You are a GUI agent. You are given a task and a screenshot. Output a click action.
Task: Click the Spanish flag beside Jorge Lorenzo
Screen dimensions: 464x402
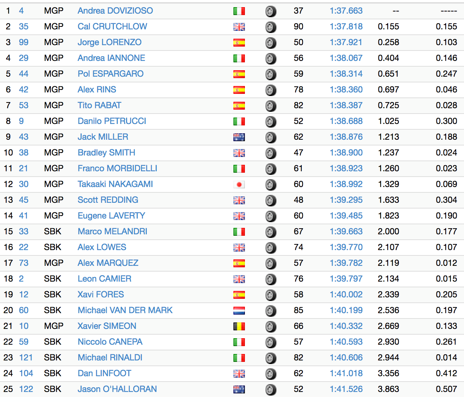239,43
